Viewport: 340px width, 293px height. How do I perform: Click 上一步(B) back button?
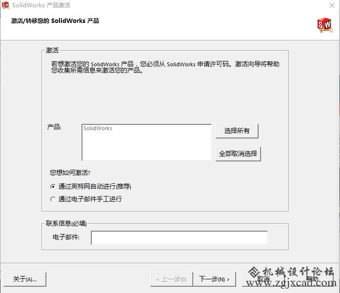[172, 279]
